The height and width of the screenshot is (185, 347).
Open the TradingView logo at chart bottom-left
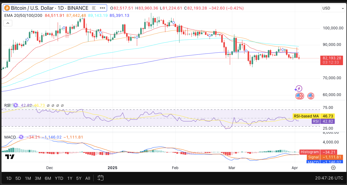click(x=10, y=157)
